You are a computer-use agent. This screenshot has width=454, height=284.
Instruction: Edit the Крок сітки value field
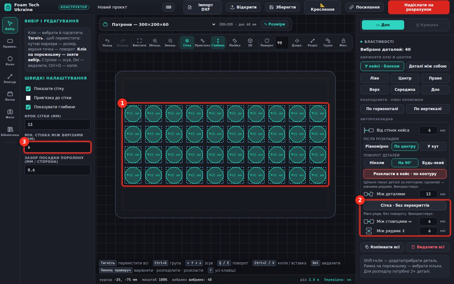(57, 125)
